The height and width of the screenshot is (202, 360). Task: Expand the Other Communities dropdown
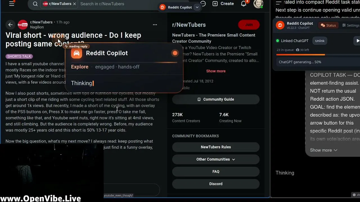coord(216,159)
